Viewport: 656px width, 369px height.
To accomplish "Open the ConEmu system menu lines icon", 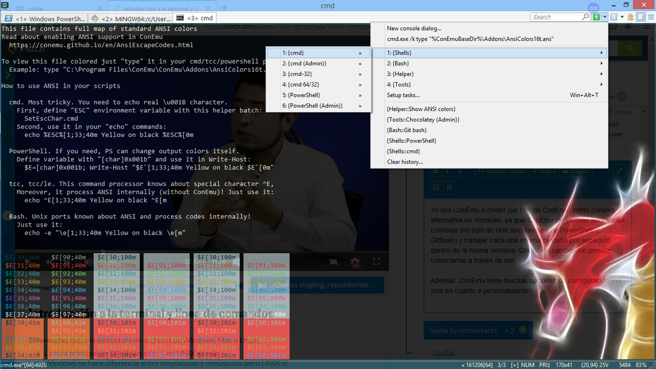I will pyautogui.click(x=650, y=17).
